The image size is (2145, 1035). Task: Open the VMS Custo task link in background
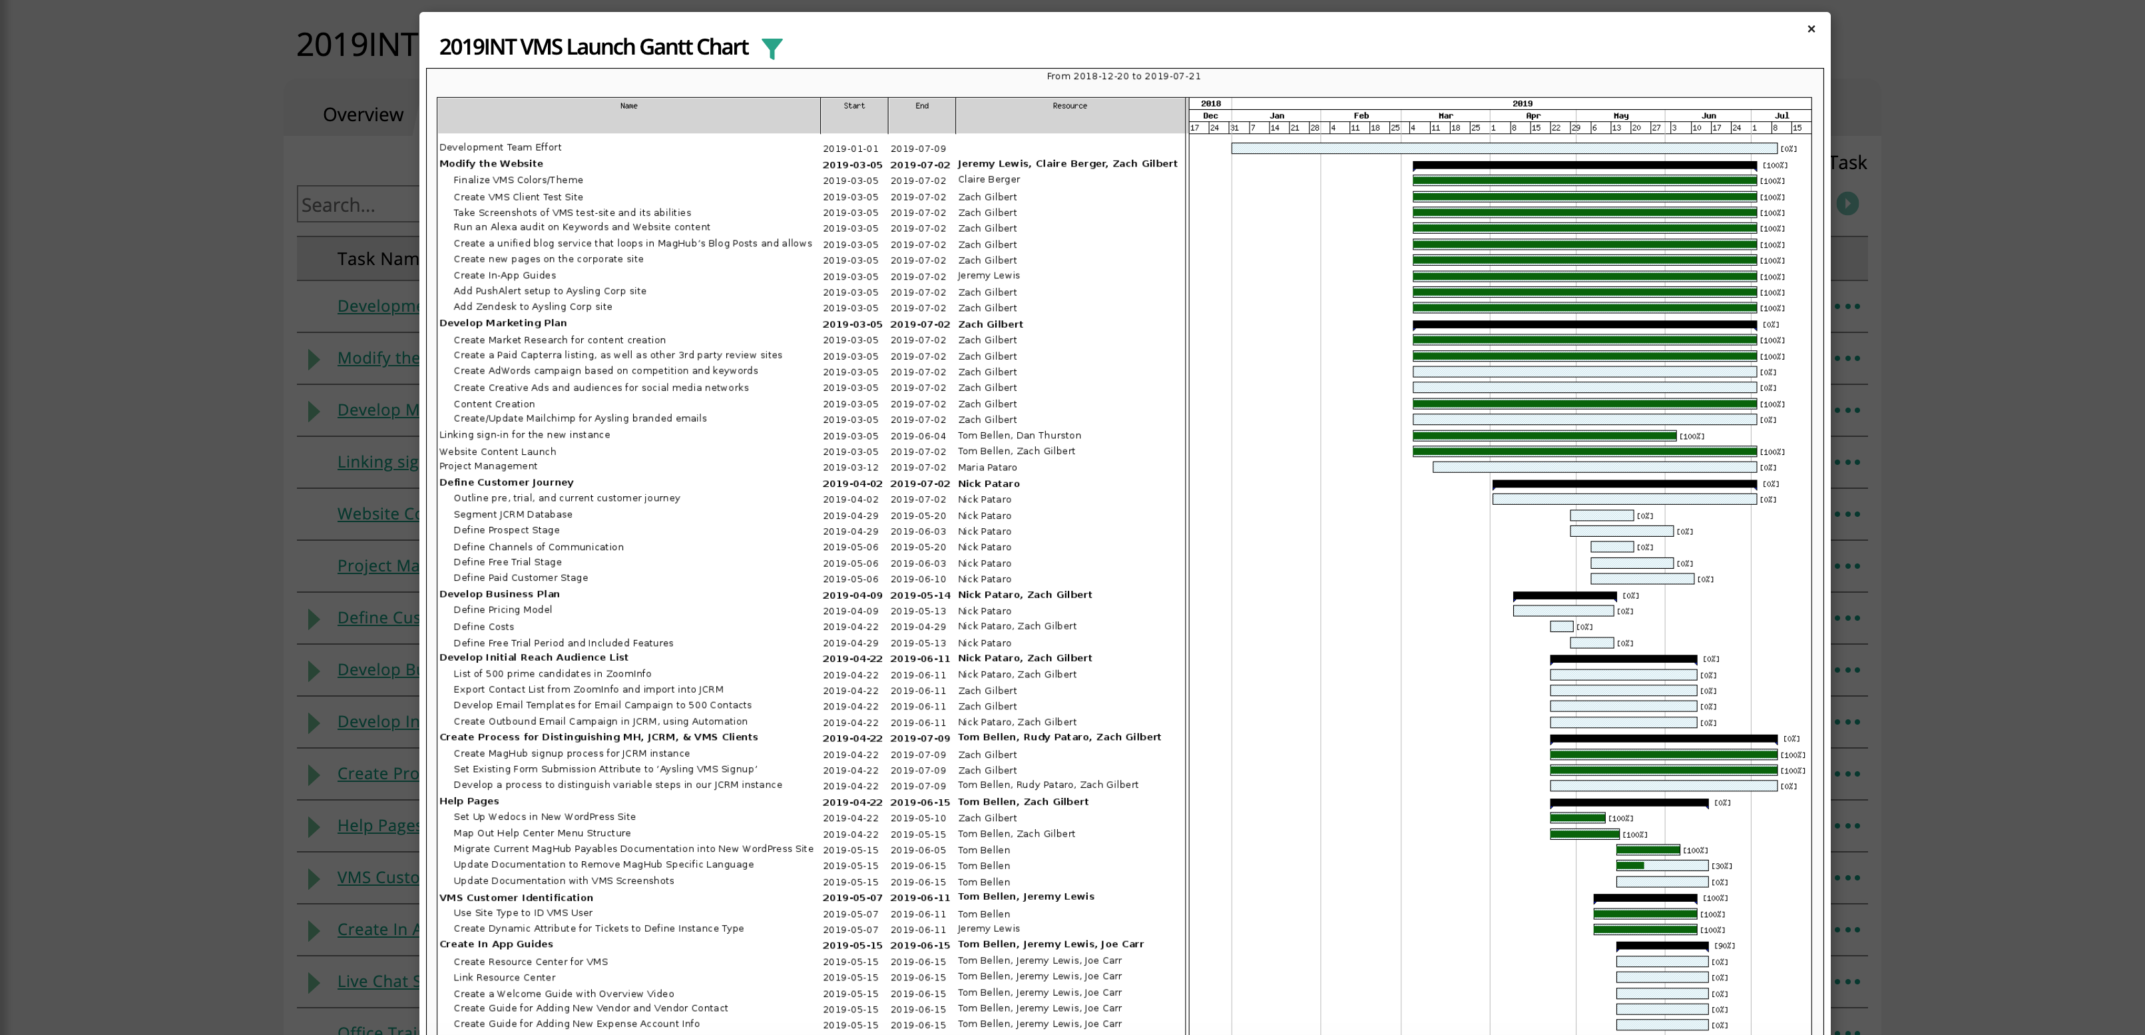coord(378,876)
